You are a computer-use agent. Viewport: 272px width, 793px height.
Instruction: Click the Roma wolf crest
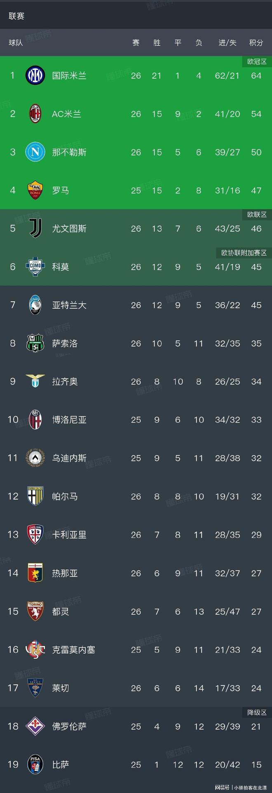(35, 190)
